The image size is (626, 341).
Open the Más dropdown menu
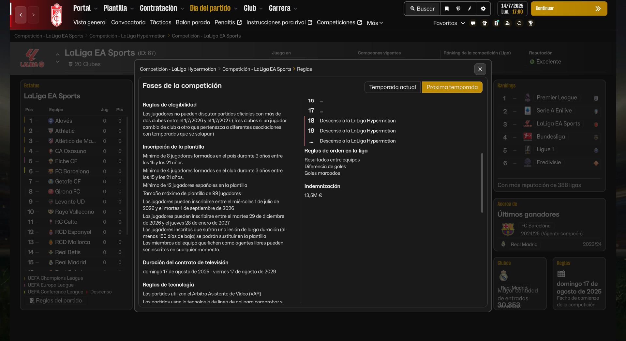pyautogui.click(x=375, y=23)
